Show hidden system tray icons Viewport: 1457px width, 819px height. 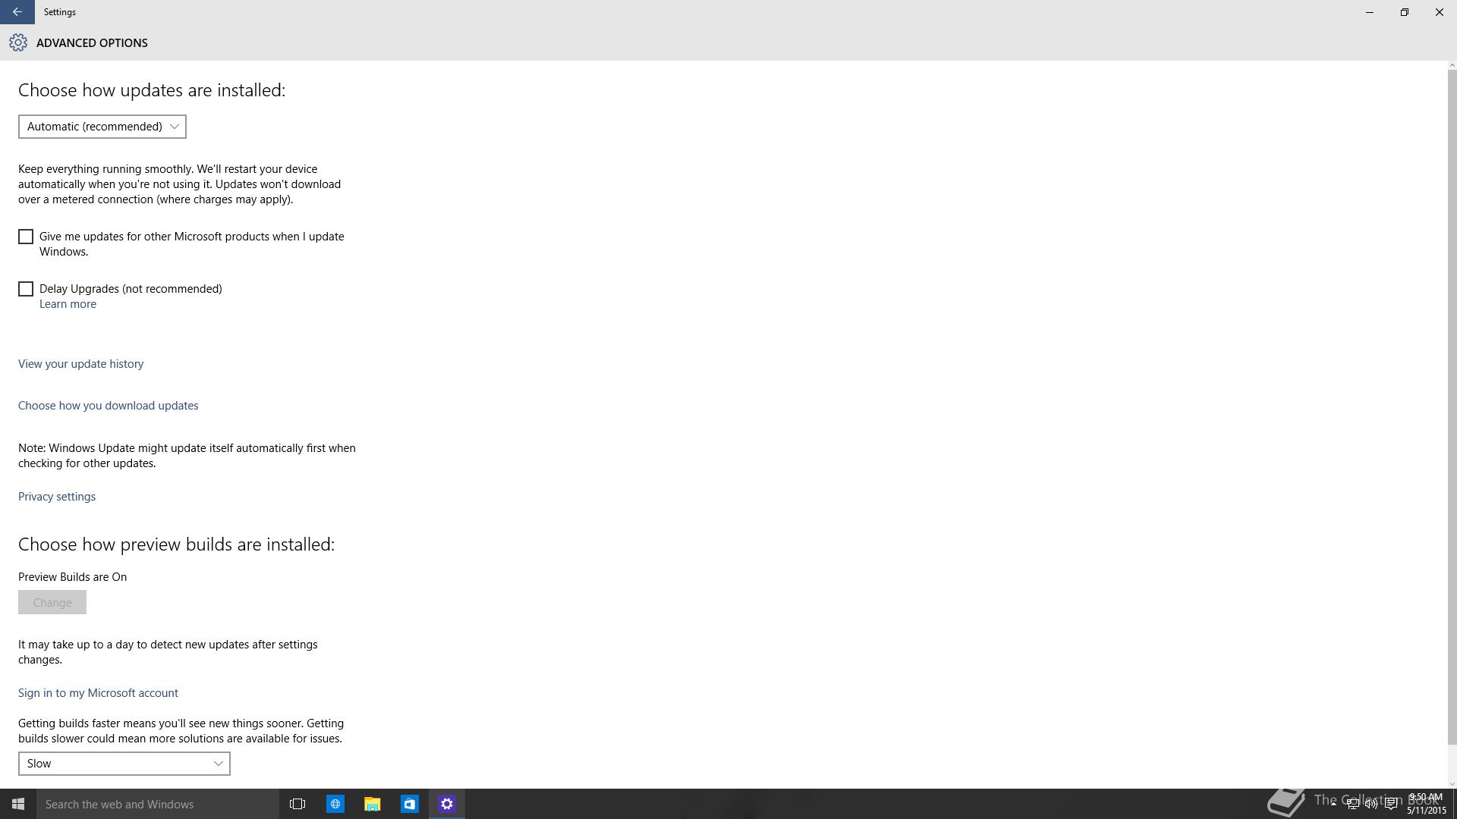[x=1333, y=804]
